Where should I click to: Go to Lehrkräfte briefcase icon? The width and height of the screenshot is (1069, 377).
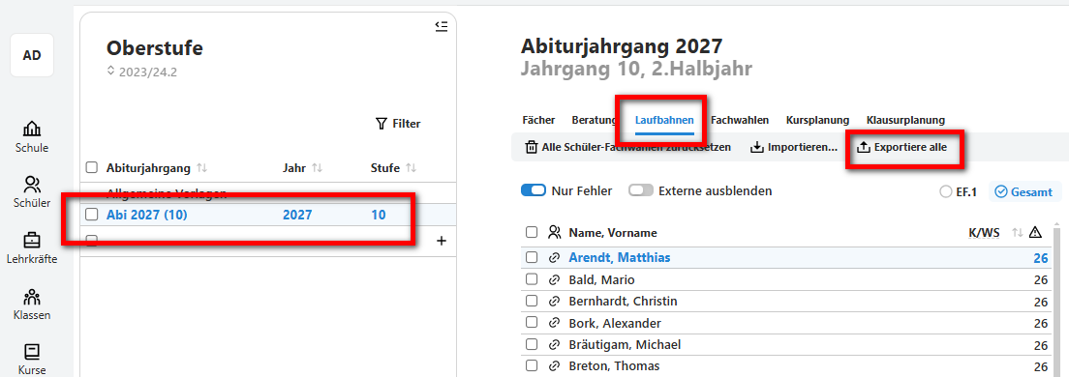click(x=31, y=241)
